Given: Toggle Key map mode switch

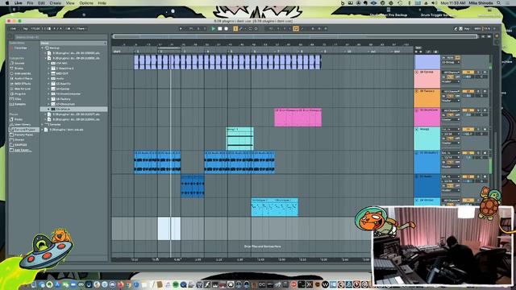Looking at the screenshot, I should (467, 29).
